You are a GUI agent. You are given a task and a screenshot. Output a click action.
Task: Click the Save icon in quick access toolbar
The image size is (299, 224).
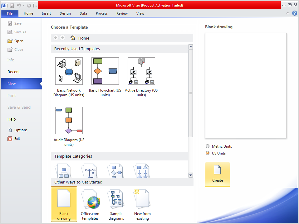(12, 6)
